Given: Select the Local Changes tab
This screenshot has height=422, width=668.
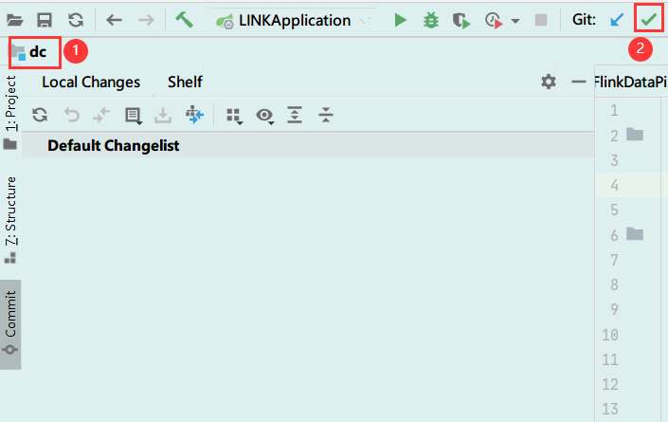Looking at the screenshot, I should point(91,82).
